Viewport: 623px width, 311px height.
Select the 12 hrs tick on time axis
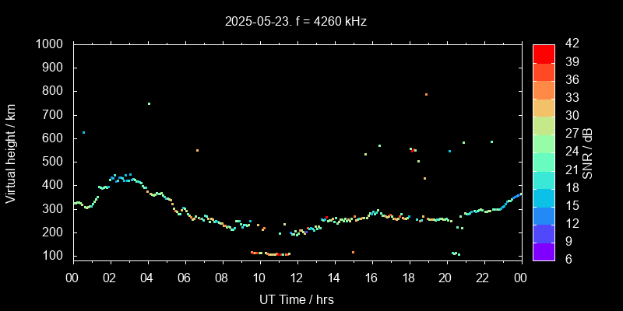(x=297, y=278)
